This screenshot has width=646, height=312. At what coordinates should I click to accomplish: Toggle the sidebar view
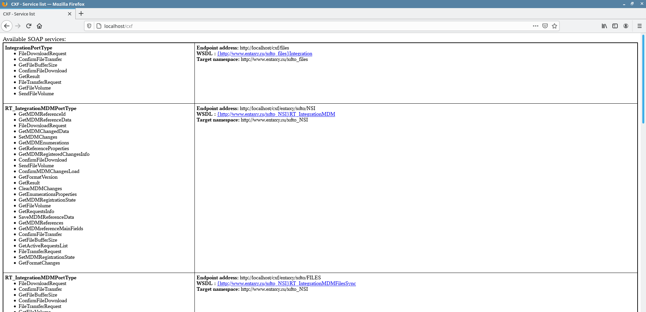click(615, 26)
